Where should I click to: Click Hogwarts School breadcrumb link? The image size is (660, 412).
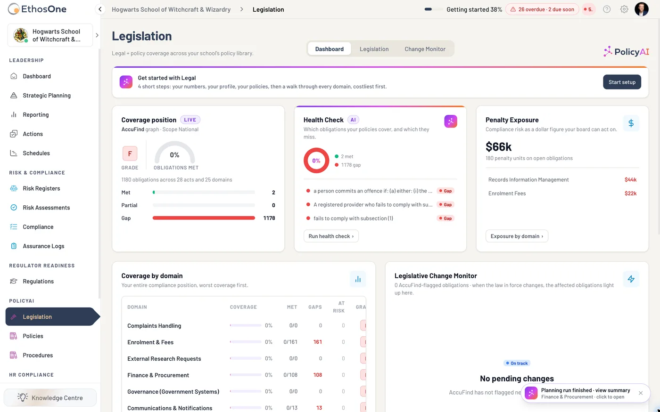171,9
